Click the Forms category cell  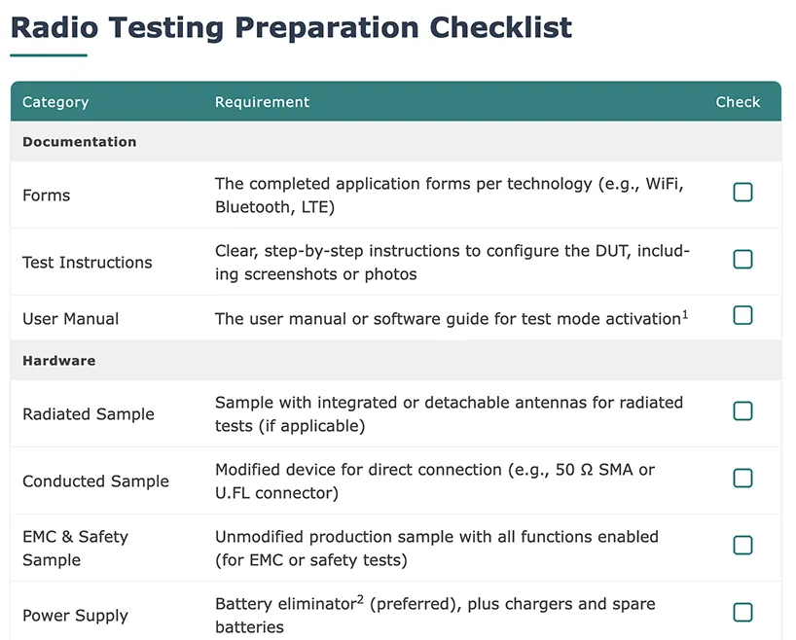tap(46, 193)
